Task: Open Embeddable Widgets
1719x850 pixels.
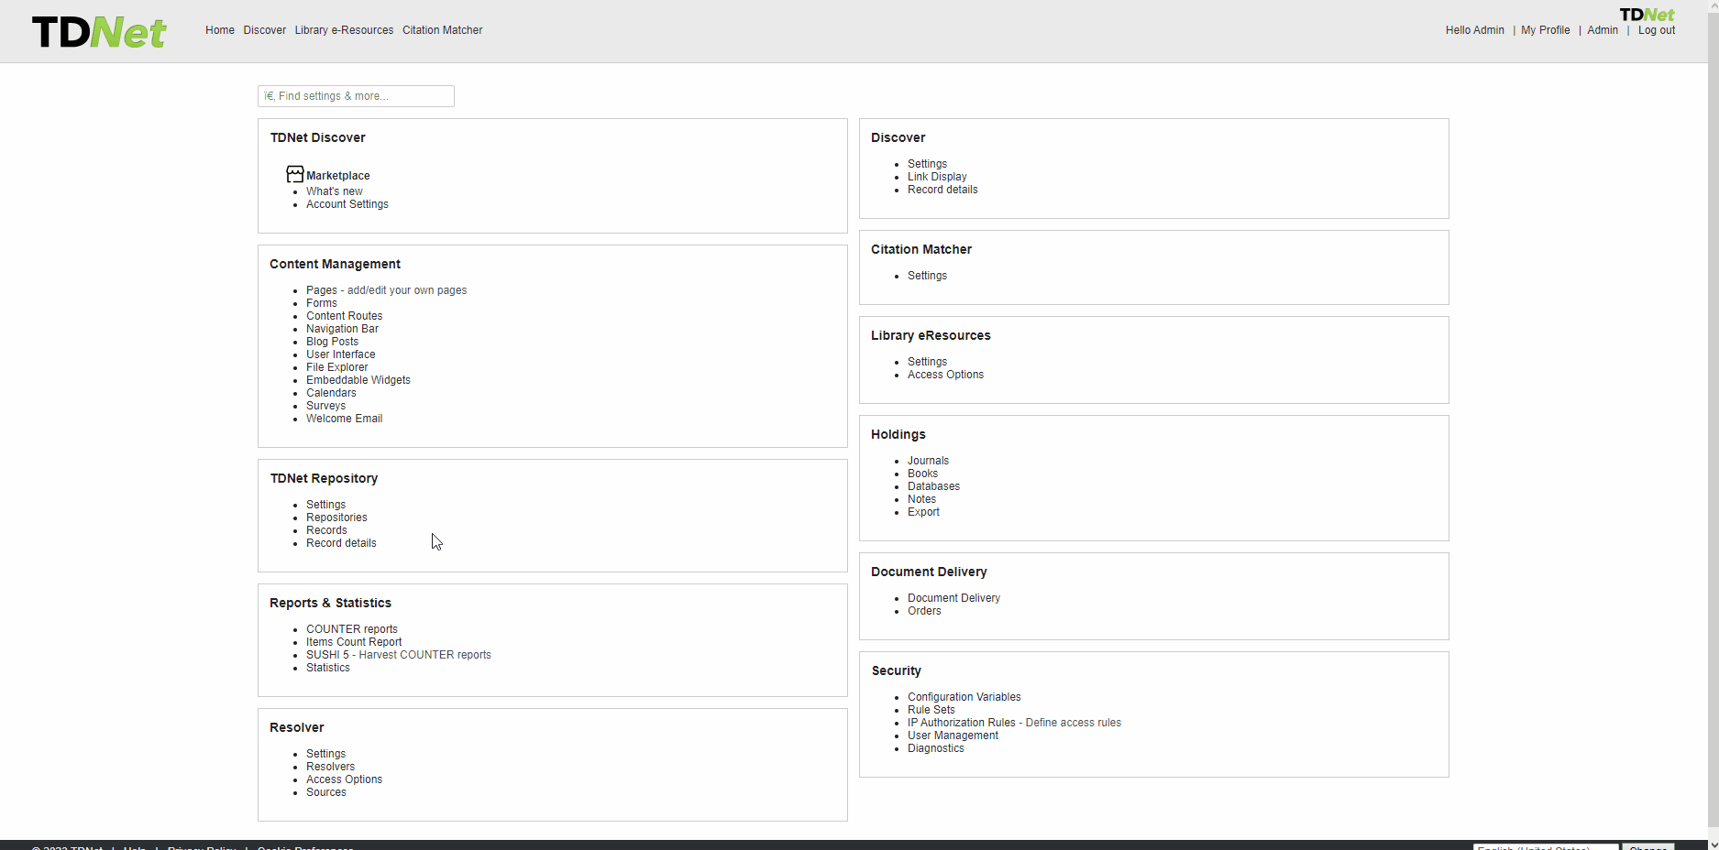Action: pos(358,380)
